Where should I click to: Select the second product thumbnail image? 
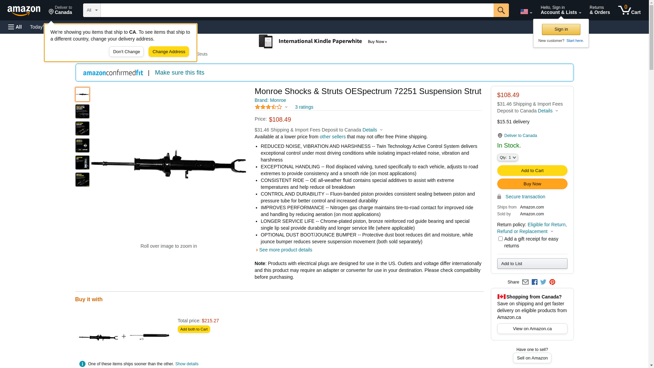[82, 111]
